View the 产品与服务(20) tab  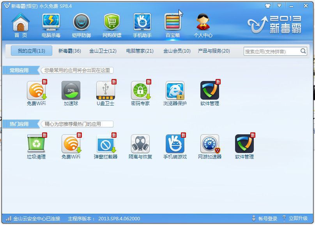pos(214,51)
